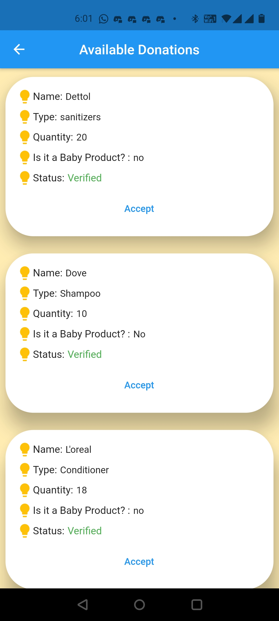Accept the Dove Shampoo donation

(139, 385)
